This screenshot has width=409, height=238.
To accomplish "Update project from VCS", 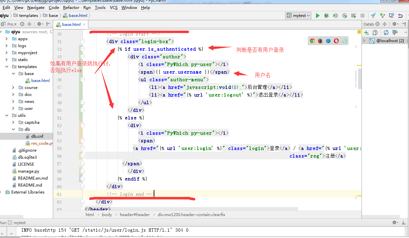I will click(373, 16).
